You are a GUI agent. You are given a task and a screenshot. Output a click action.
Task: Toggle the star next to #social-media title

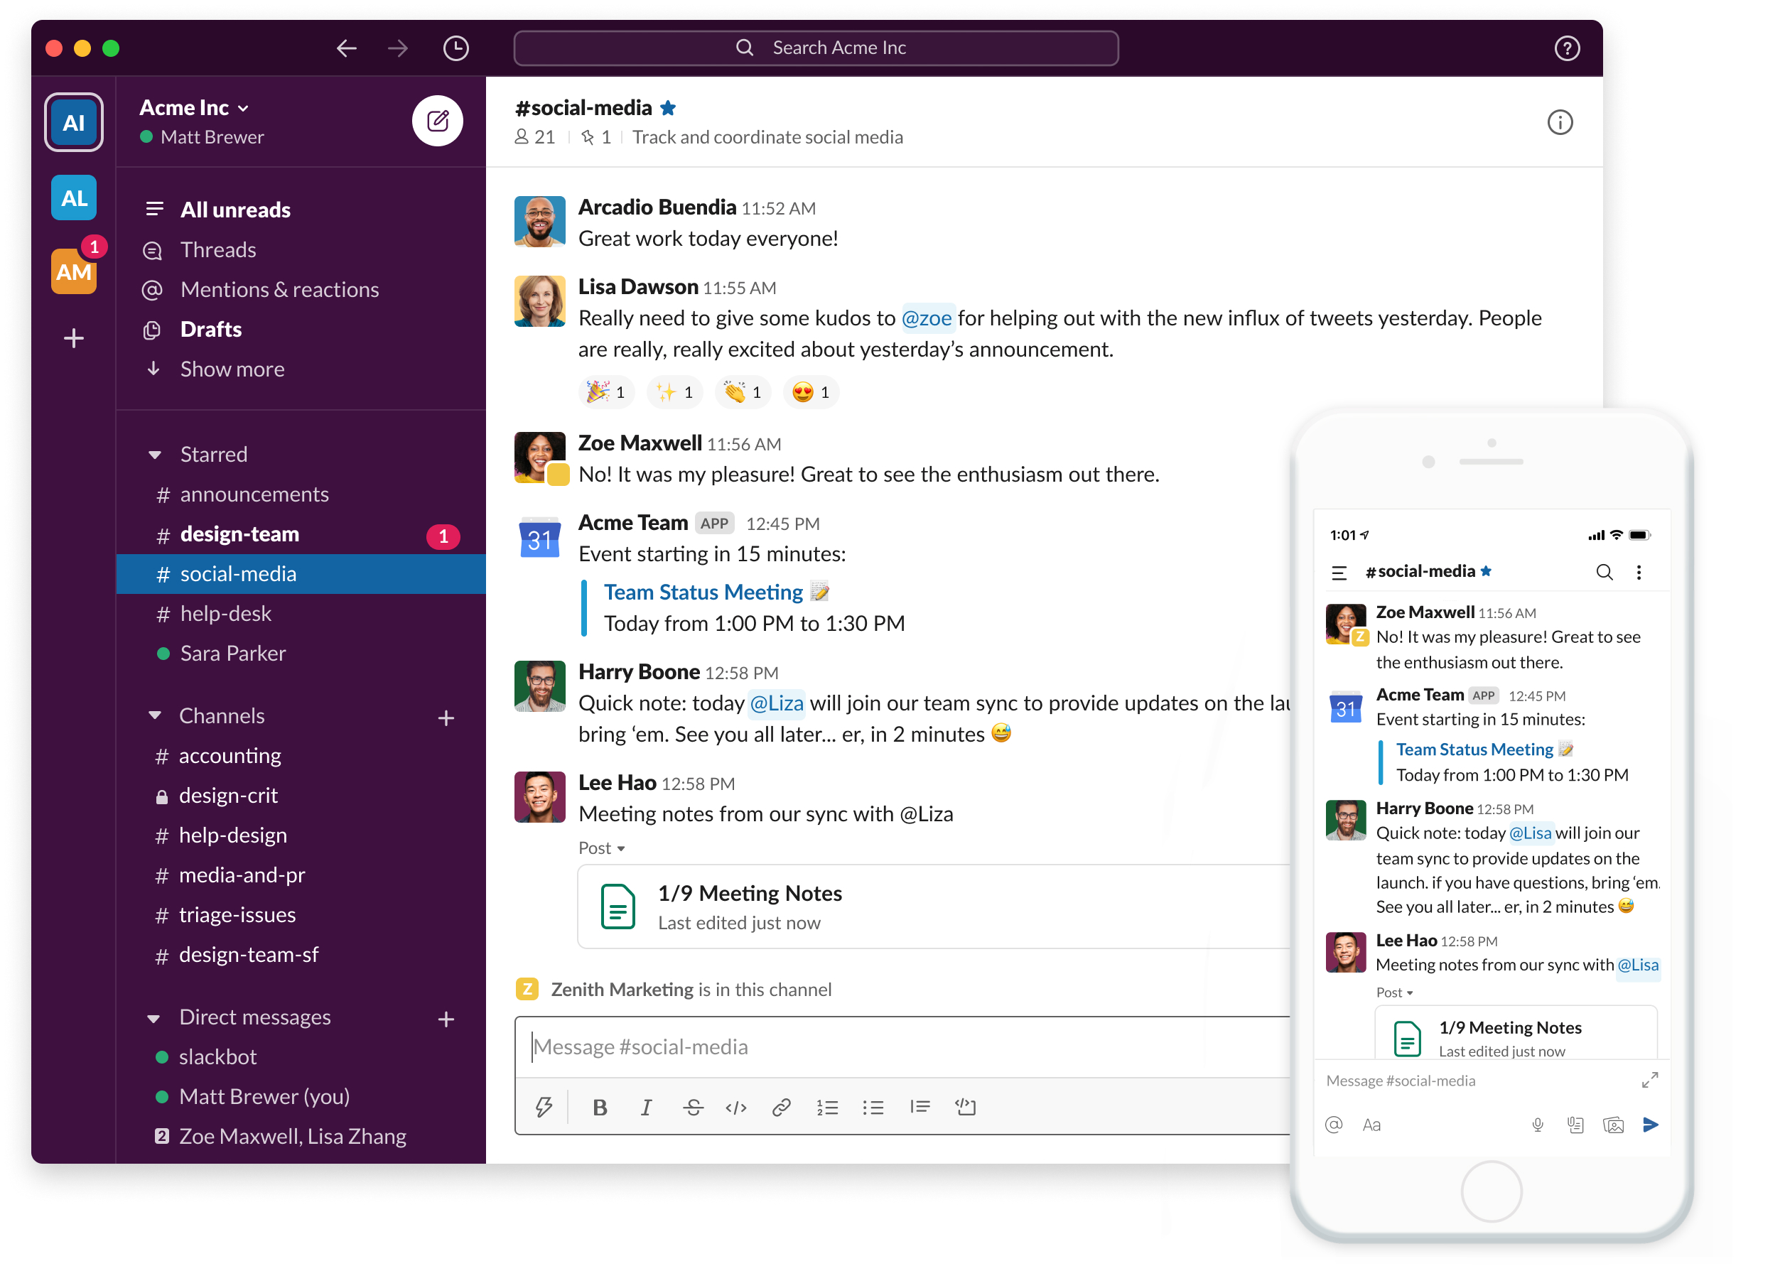pos(667,109)
